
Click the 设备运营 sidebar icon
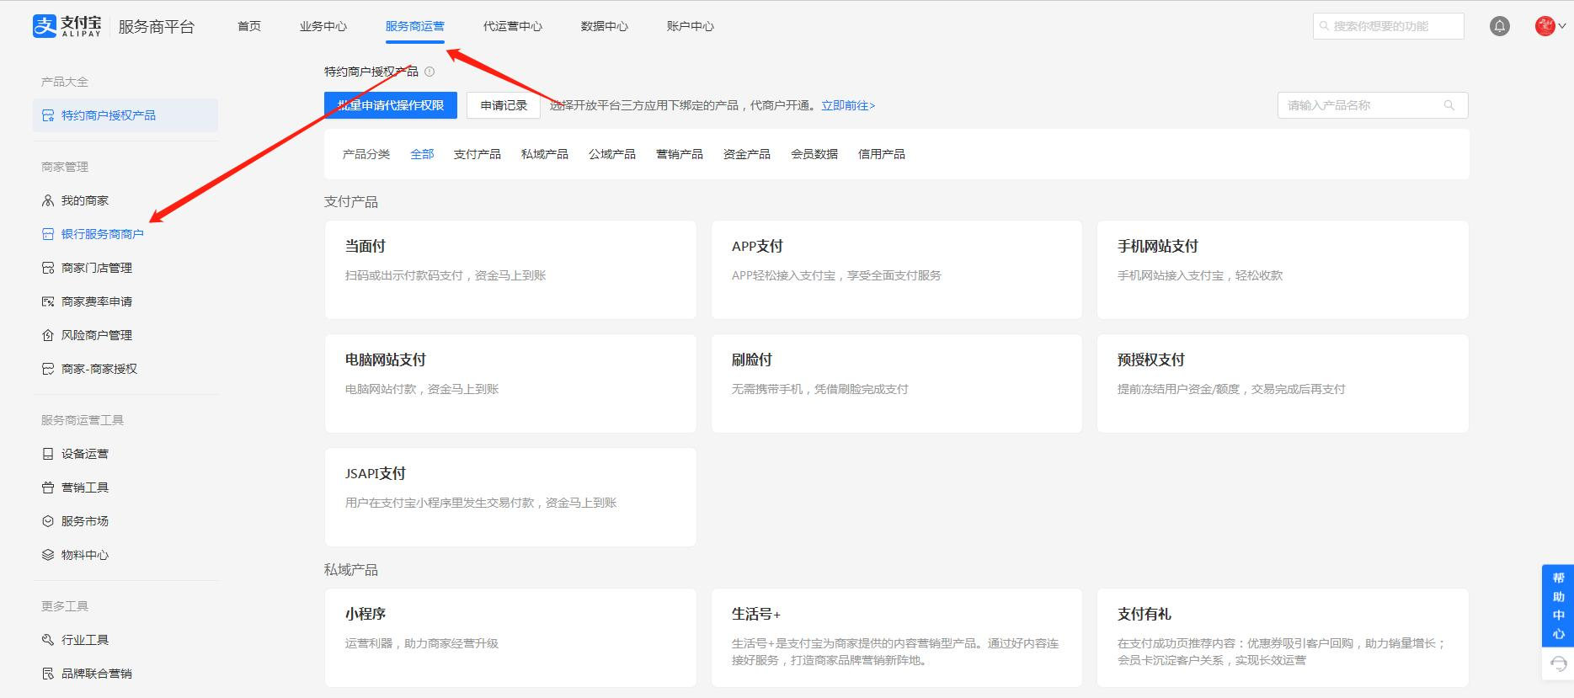48,454
